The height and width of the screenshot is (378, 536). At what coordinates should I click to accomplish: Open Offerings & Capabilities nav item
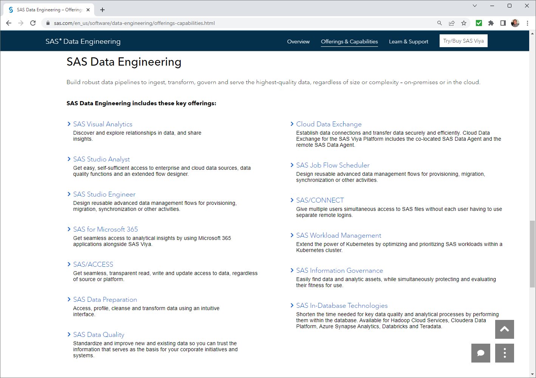[x=349, y=41]
